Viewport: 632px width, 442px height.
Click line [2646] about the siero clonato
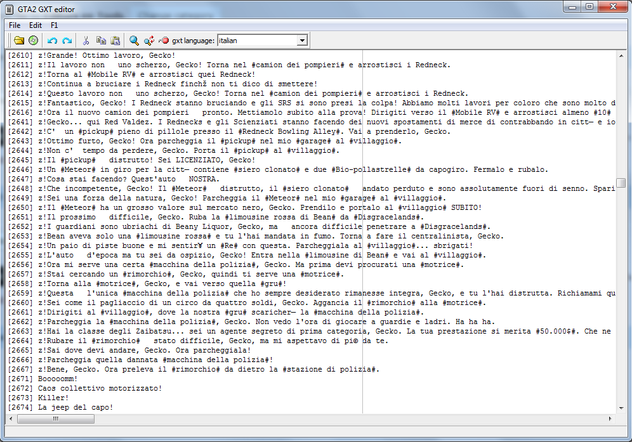point(278,169)
